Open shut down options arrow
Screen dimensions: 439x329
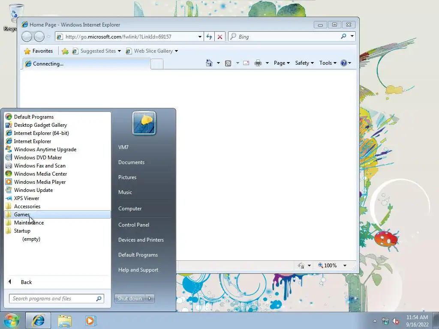[x=150, y=299]
